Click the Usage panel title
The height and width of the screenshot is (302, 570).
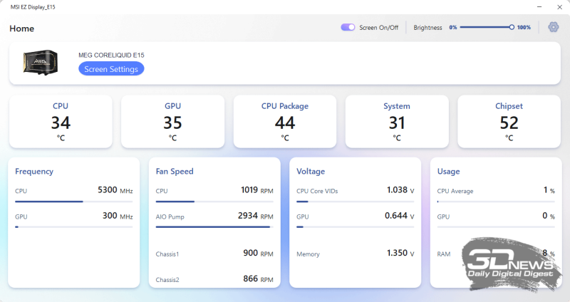tap(449, 171)
